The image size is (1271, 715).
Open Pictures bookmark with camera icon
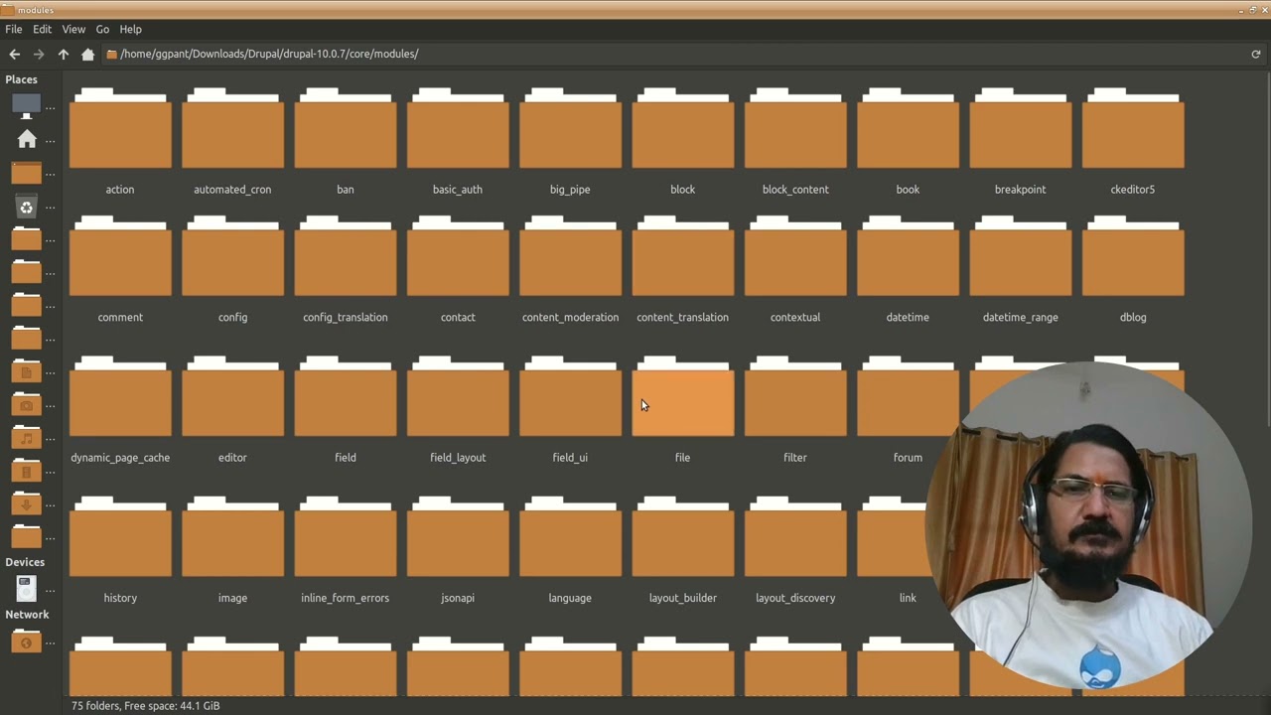point(27,404)
